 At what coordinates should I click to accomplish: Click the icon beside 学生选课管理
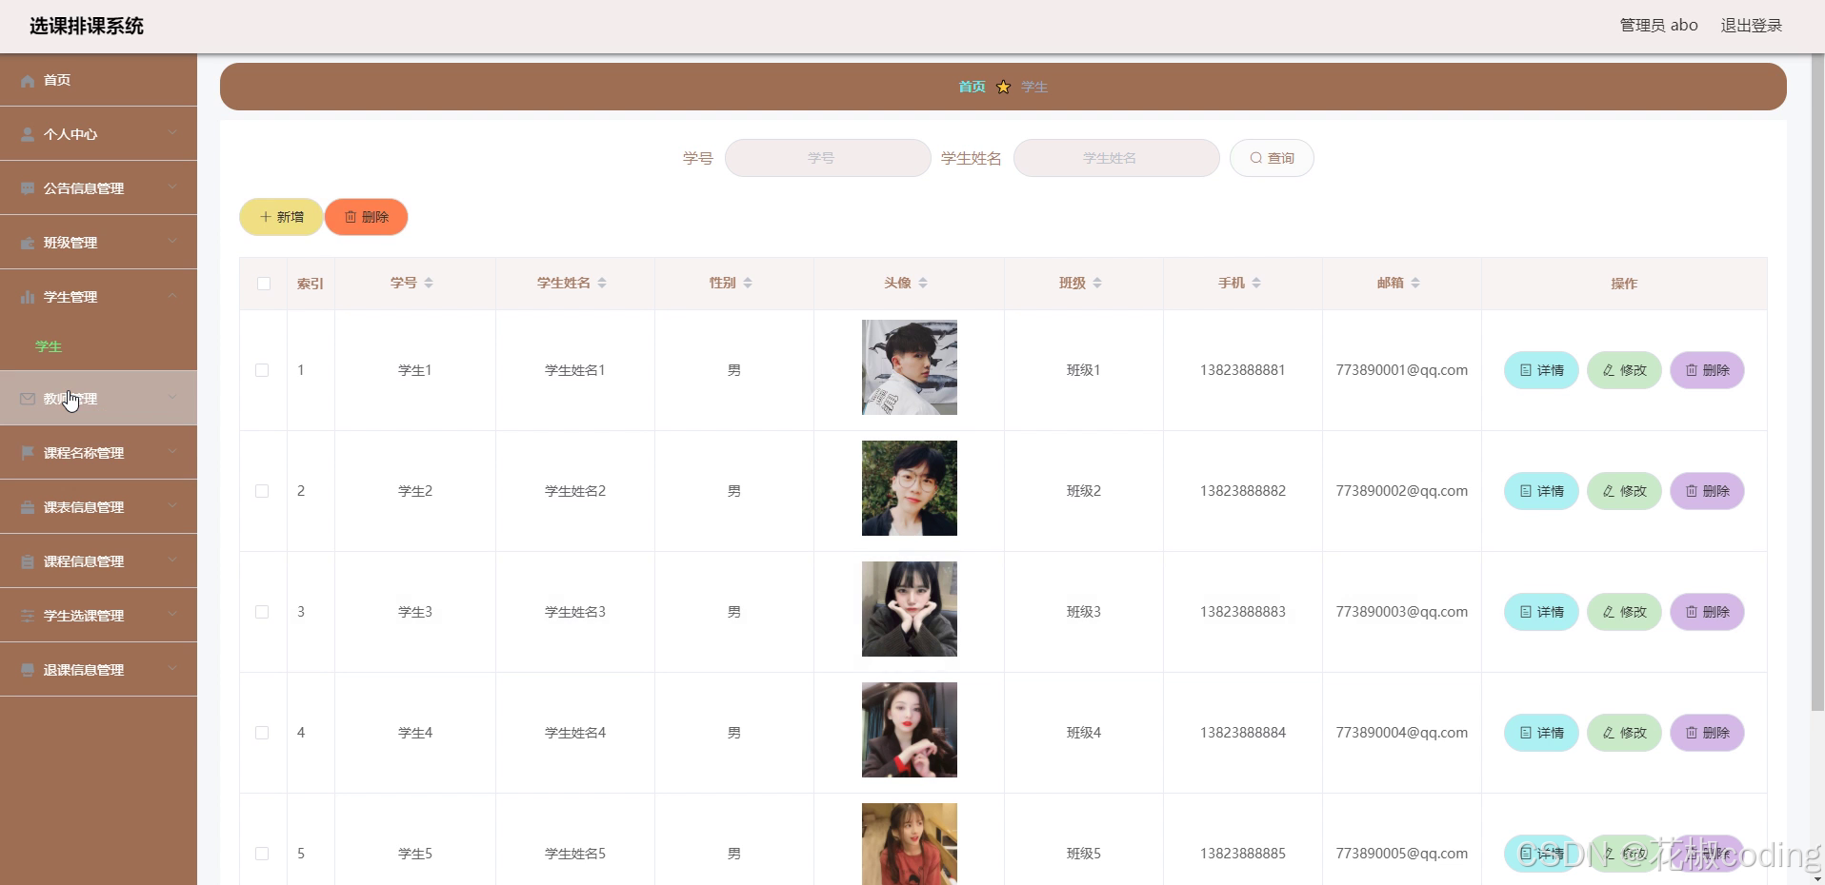pyautogui.click(x=28, y=616)
